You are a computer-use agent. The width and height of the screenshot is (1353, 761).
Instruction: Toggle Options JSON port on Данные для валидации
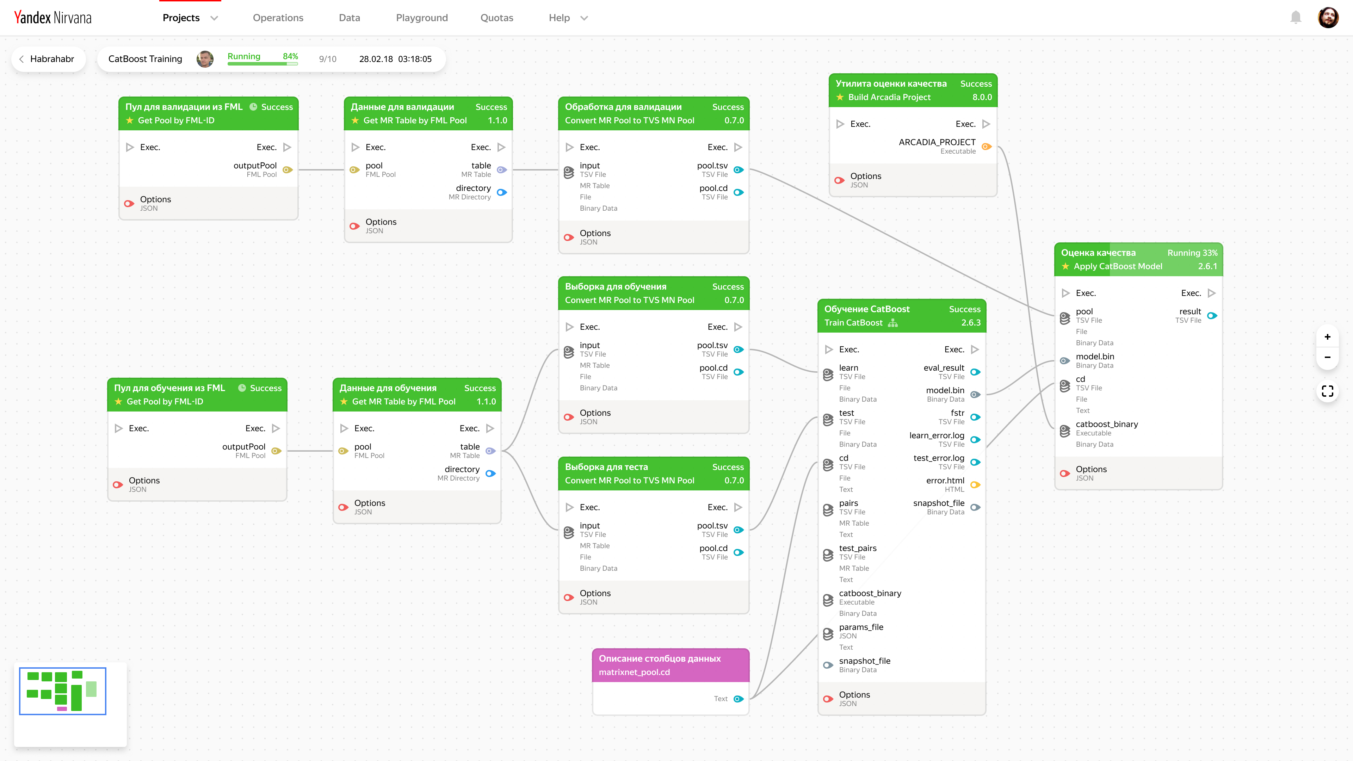(x=354, y=226)
